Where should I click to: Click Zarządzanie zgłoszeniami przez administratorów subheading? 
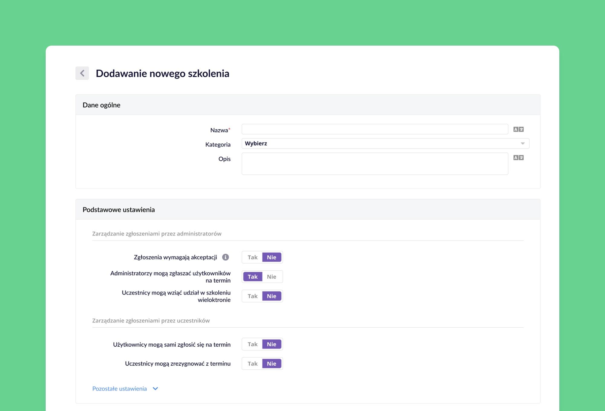pos(157,234)
